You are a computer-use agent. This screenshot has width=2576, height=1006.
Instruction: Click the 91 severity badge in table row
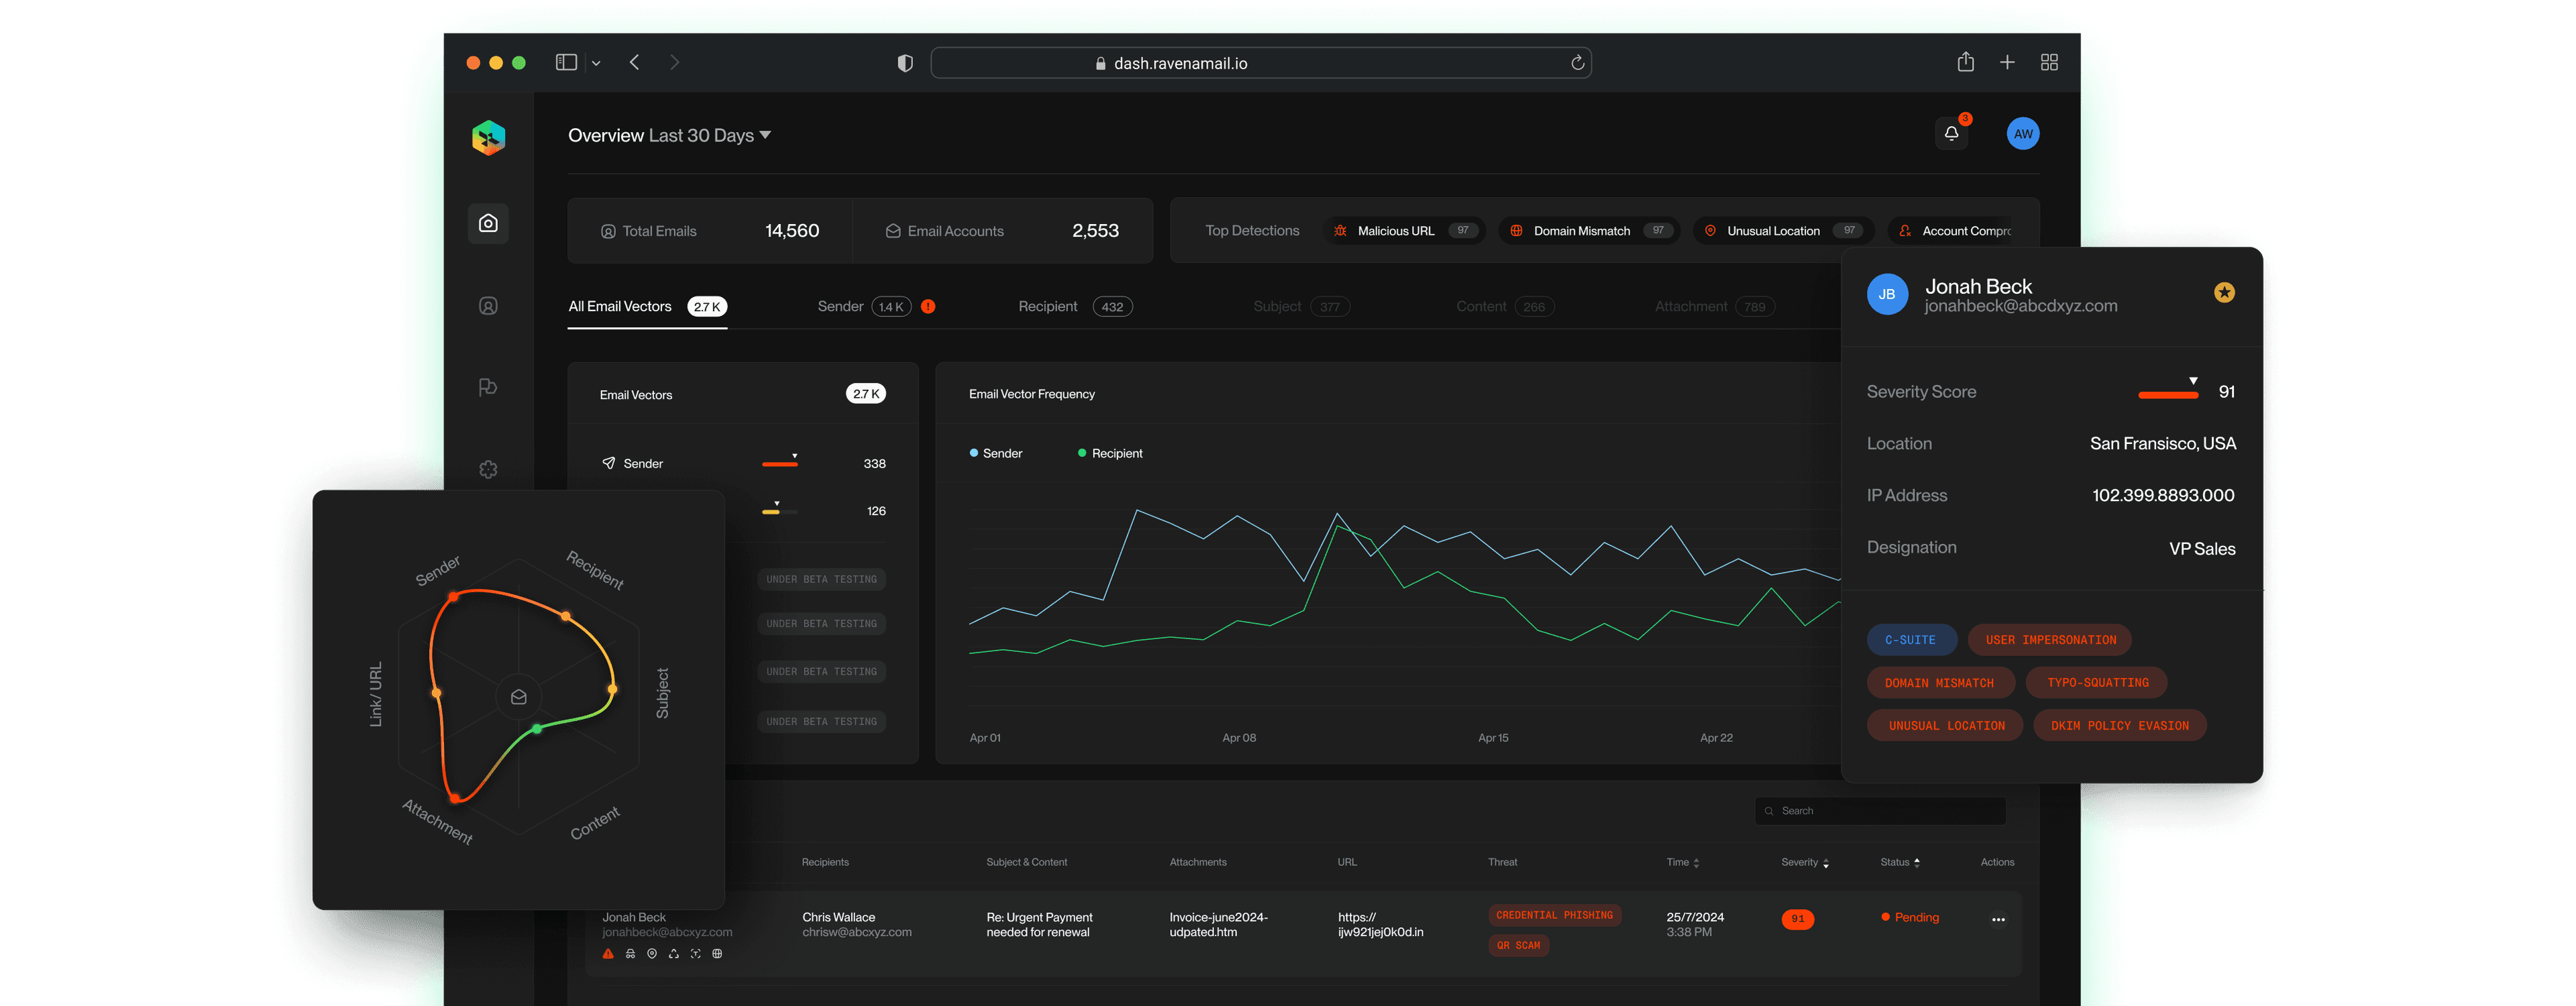(1797, 919)
